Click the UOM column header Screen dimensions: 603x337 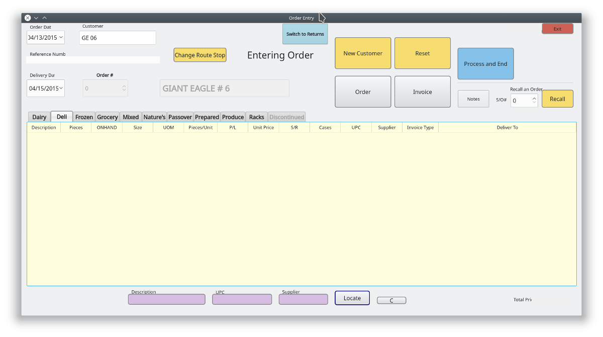coord(168,127)
